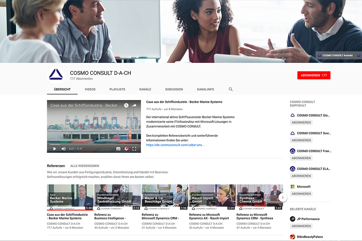Open the Microsoft channel avatar
Image resolution: width=362 pixels, height=241 pixels.
tap(293, 186)
